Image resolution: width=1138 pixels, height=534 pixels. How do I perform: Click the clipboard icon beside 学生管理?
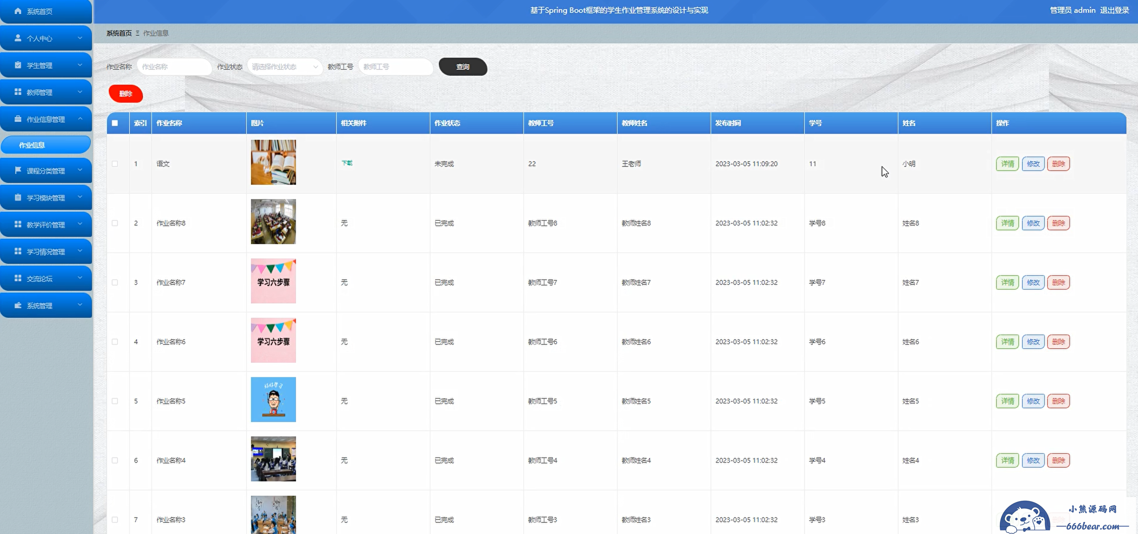tap(18, 65)
